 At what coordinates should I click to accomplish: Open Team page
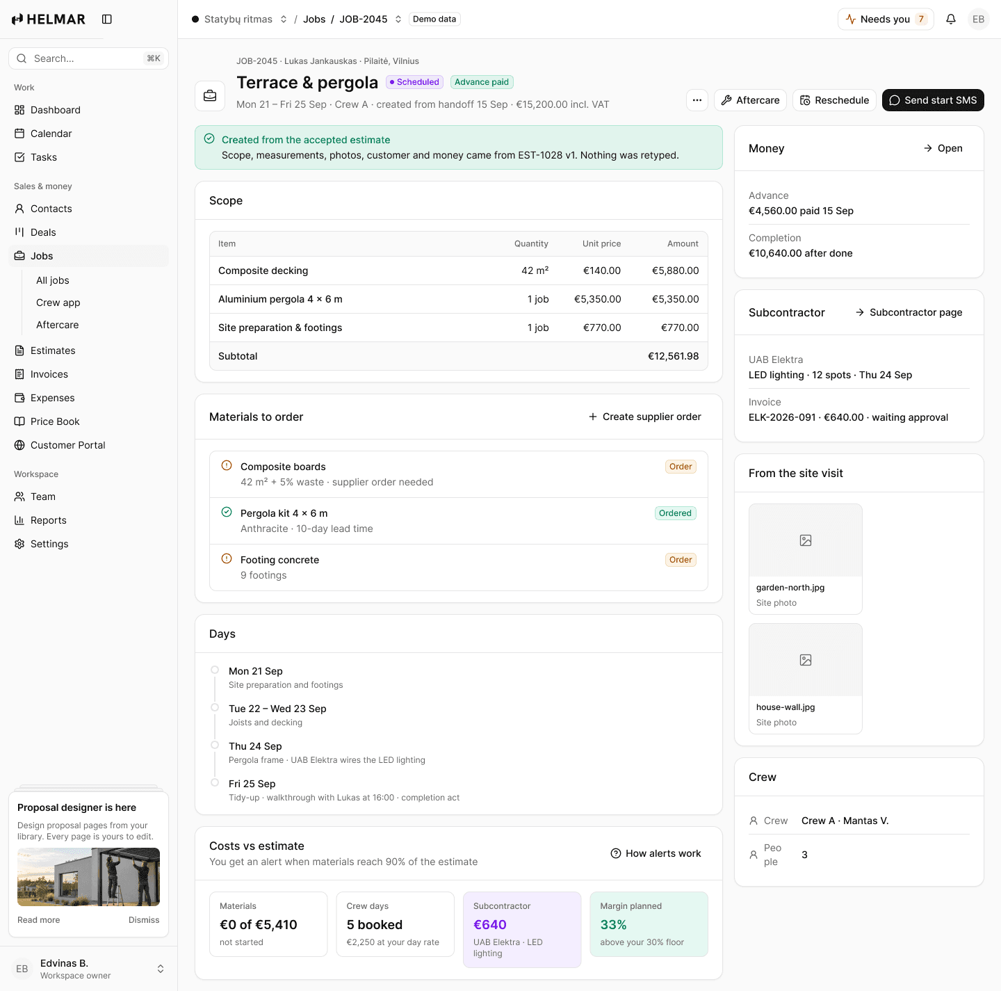coord(88,497)
